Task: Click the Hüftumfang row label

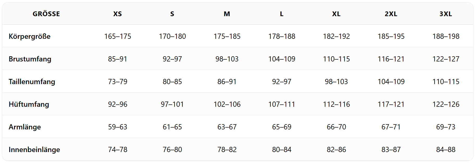Action: pos(29,104)
